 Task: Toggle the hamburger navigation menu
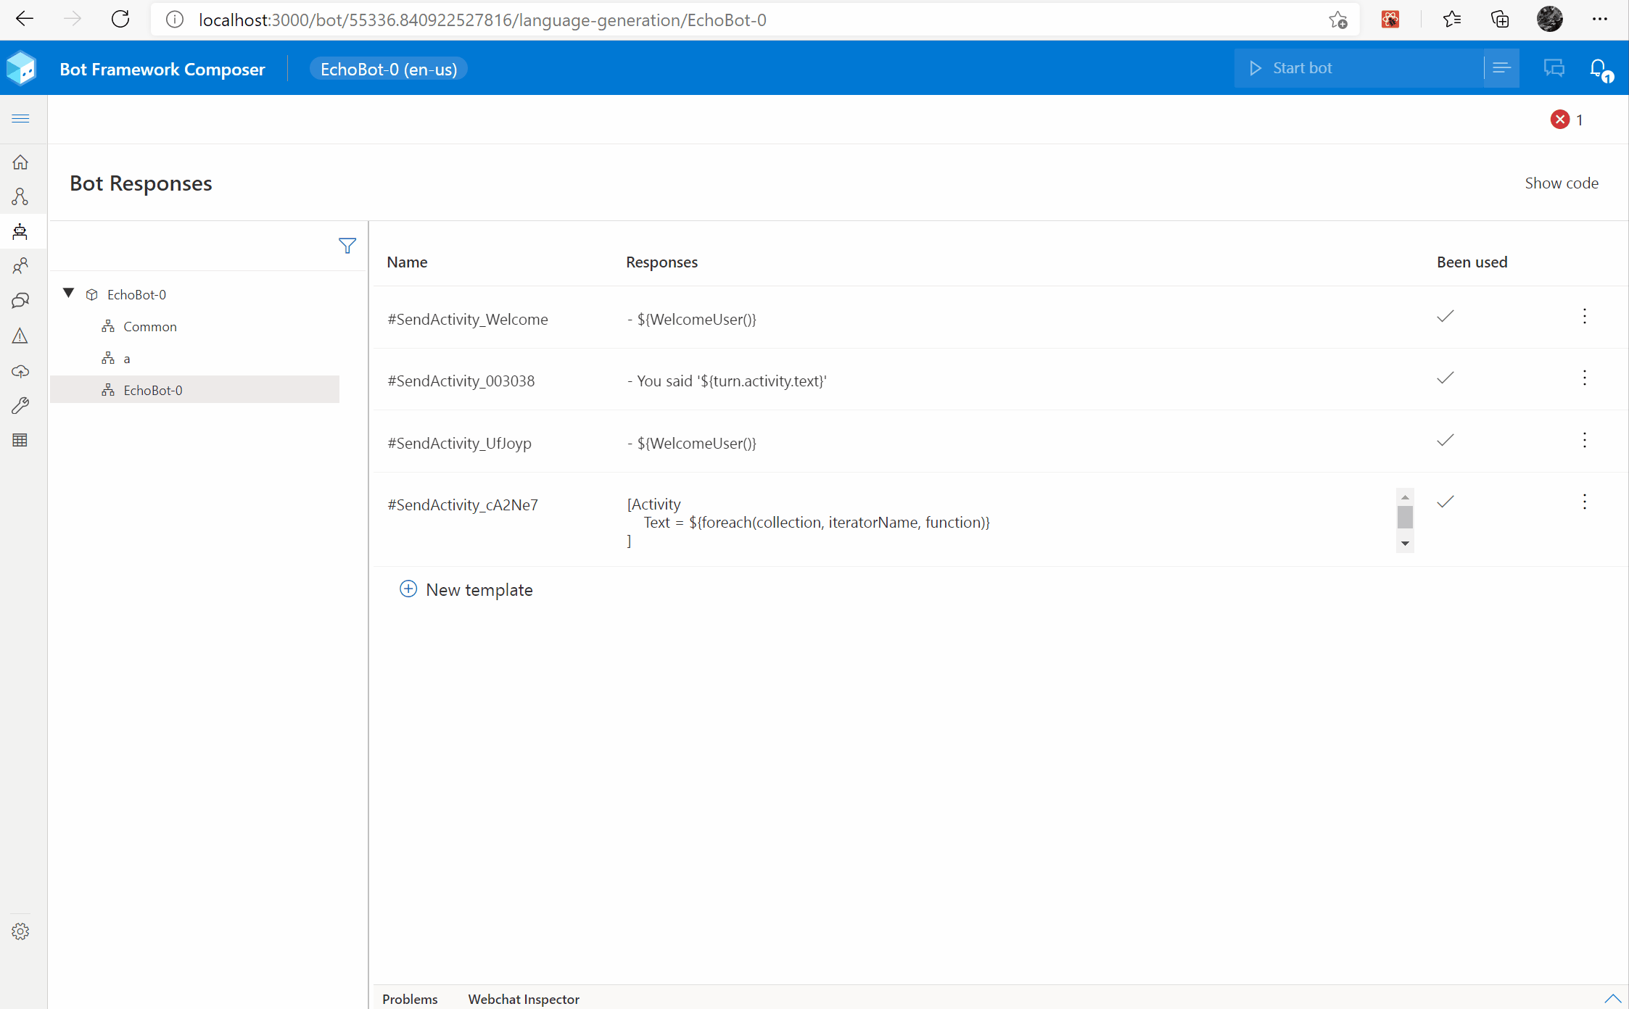coord(20,118)
